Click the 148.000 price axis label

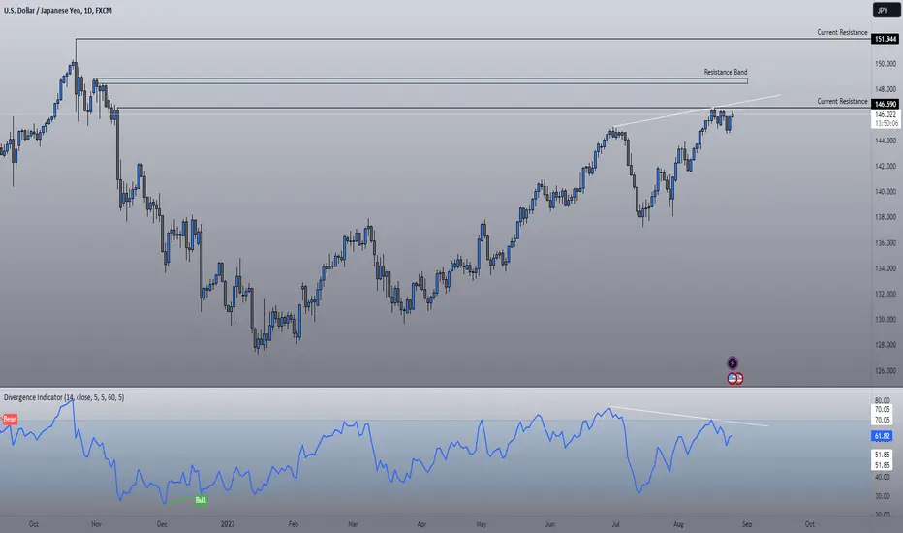pyautogui.click(x=886, y=89)
